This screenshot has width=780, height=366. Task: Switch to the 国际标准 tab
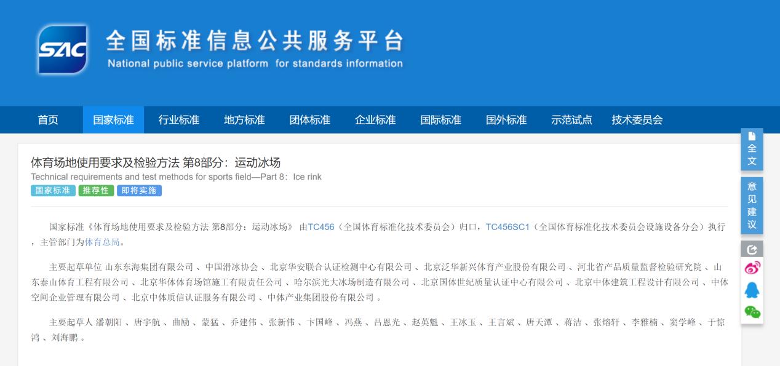pos(440,120)
